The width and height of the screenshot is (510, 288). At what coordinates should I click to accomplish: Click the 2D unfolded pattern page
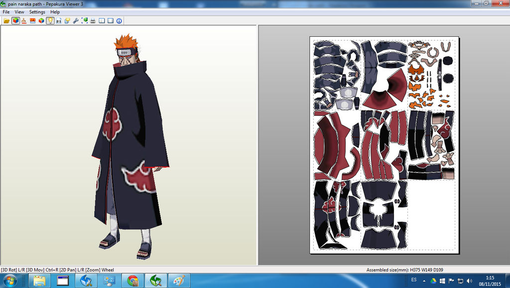point(384,145)
